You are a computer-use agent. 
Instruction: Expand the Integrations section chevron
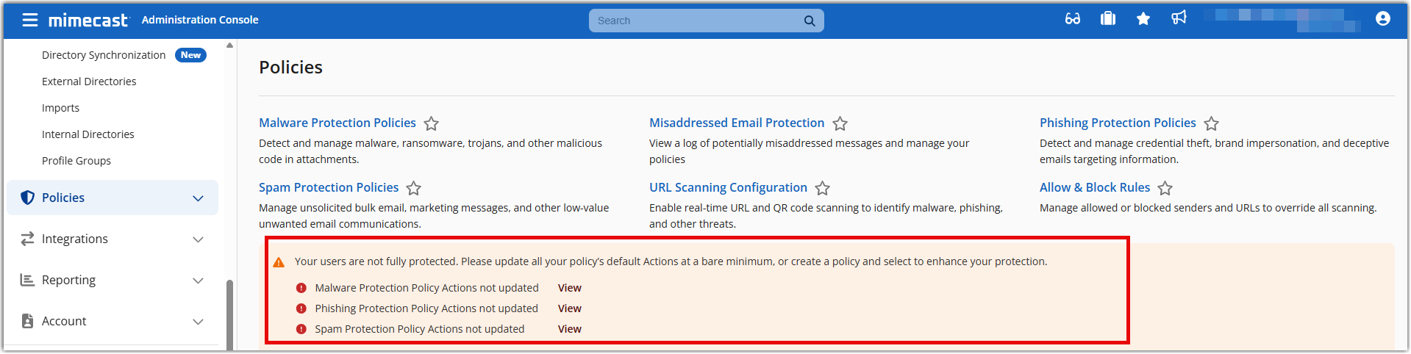coord(198,239)
